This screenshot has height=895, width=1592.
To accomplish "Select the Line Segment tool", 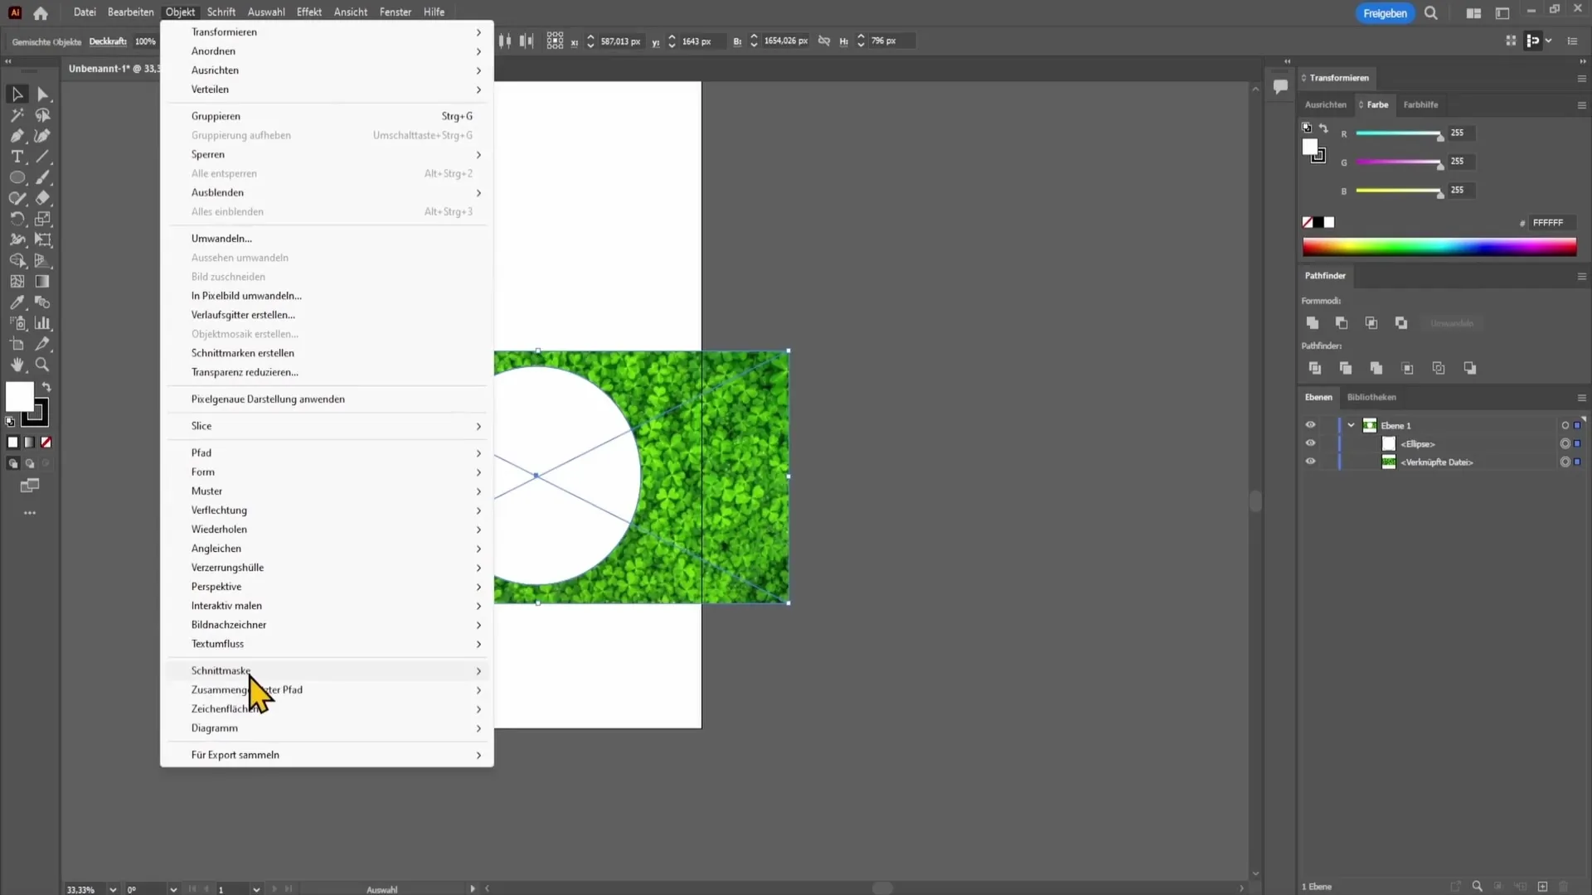I will (x=43, y=157).
